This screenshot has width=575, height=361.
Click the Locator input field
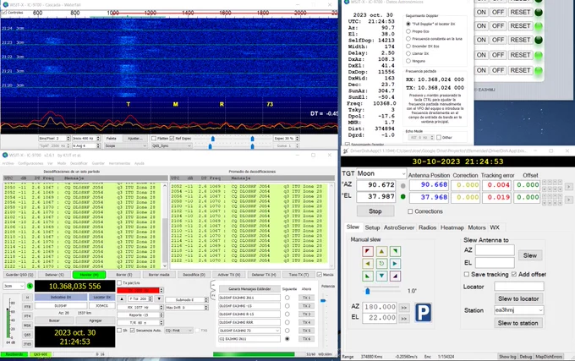coord(519,287)
